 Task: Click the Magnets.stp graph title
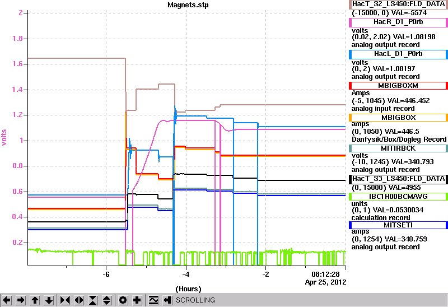coord(188,5)
